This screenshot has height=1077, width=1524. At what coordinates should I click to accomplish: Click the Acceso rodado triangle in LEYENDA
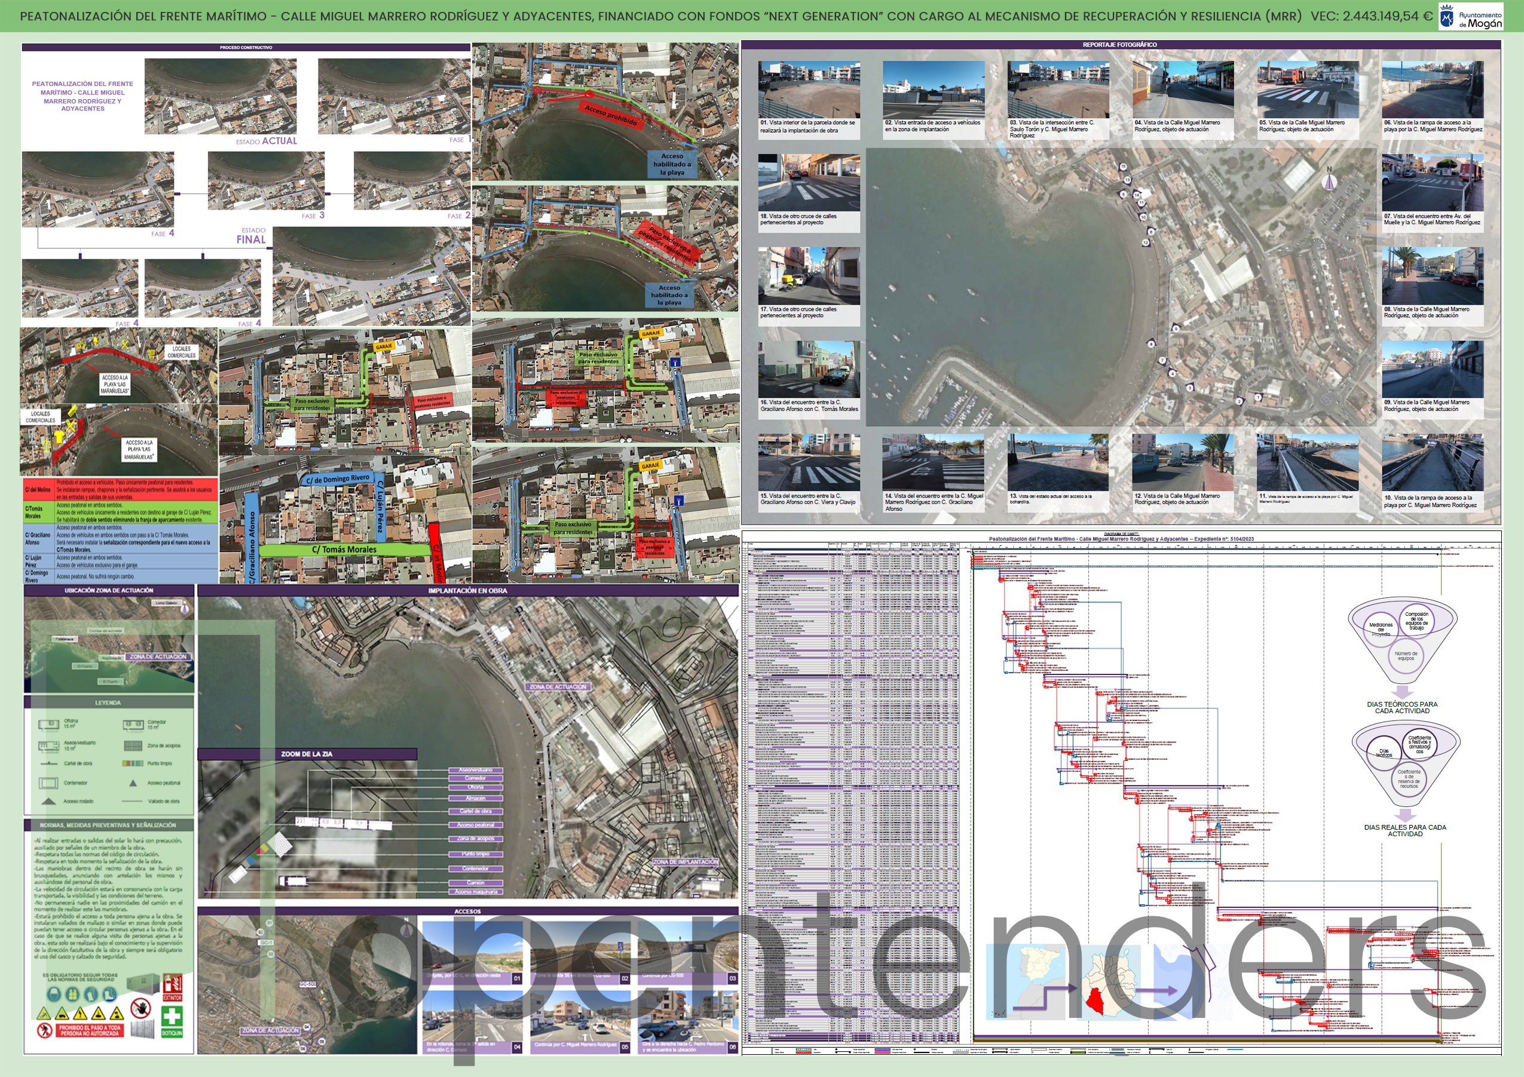tap(48, 801)
